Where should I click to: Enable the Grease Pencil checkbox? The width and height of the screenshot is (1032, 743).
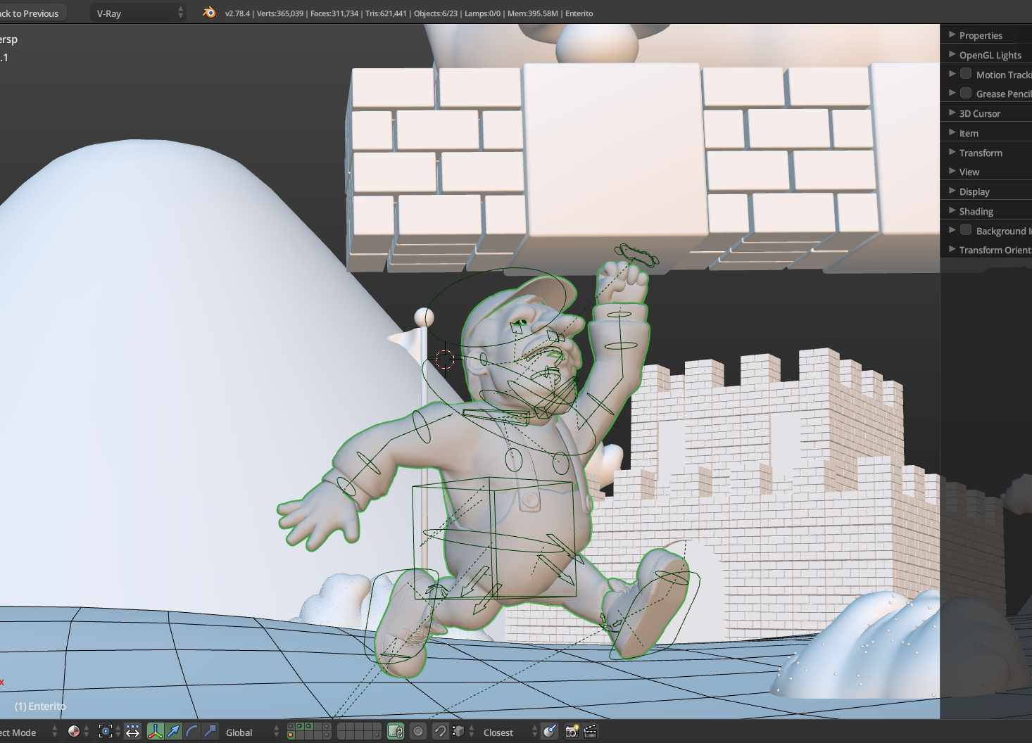tap(966, 93)
